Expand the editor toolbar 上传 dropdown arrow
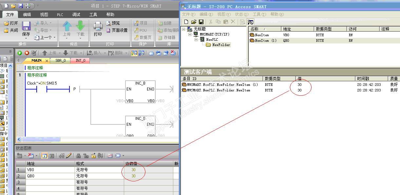 click(x=59, y=53)
